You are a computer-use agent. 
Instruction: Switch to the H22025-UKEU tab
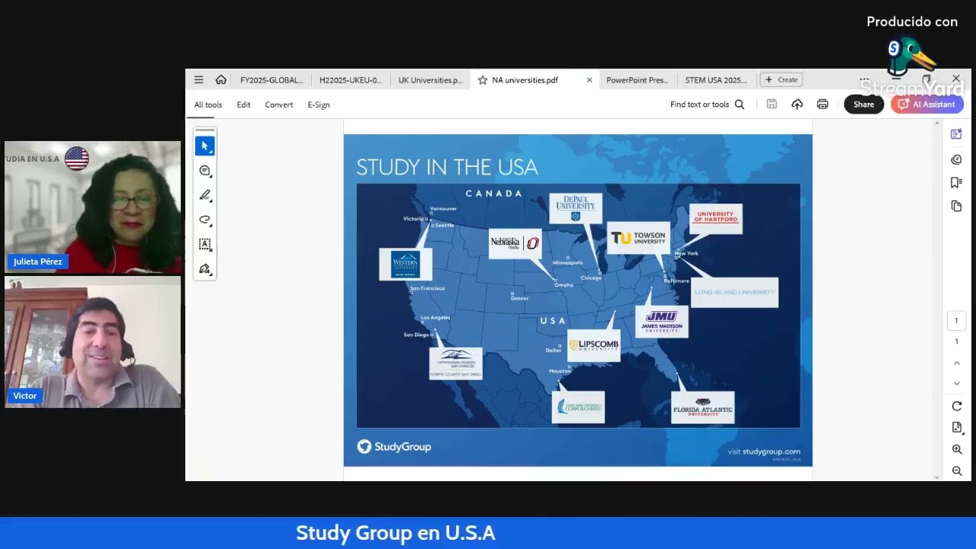pos(351,80)
